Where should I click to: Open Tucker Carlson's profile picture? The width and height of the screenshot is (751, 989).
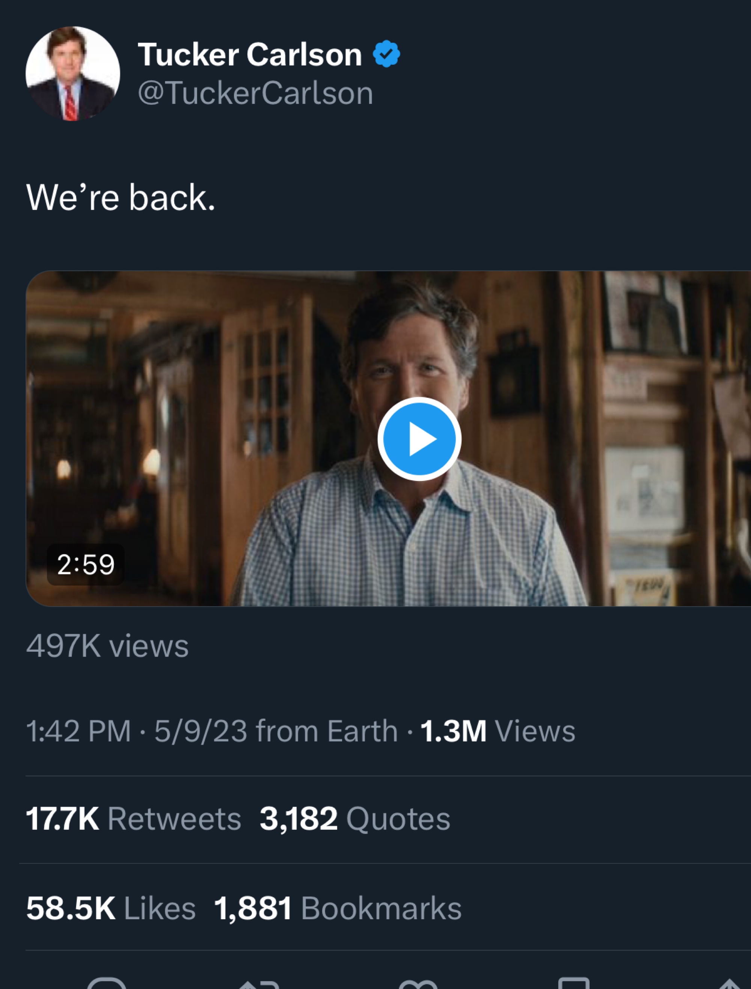(x=73, y=74)
